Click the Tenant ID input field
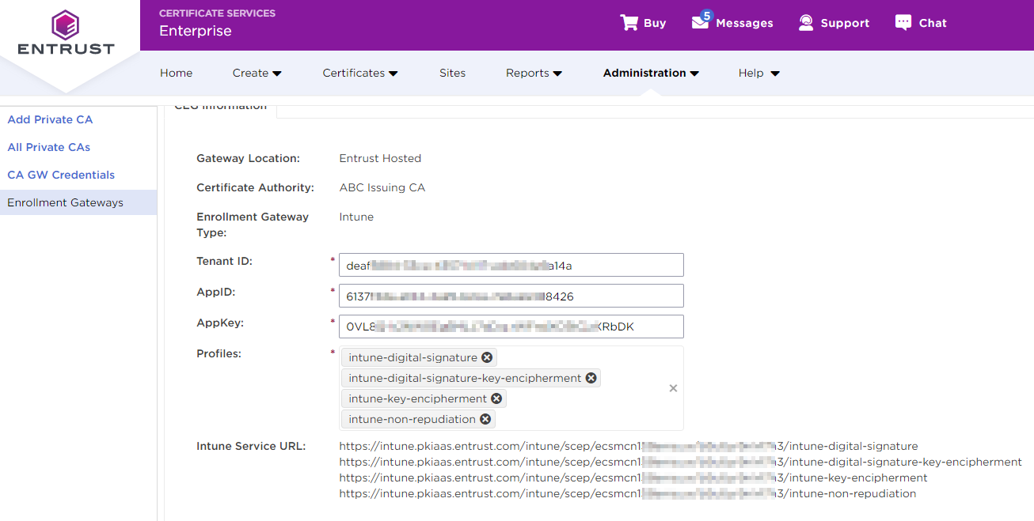Screen dimensions: 1034x521 pos(511,265)
